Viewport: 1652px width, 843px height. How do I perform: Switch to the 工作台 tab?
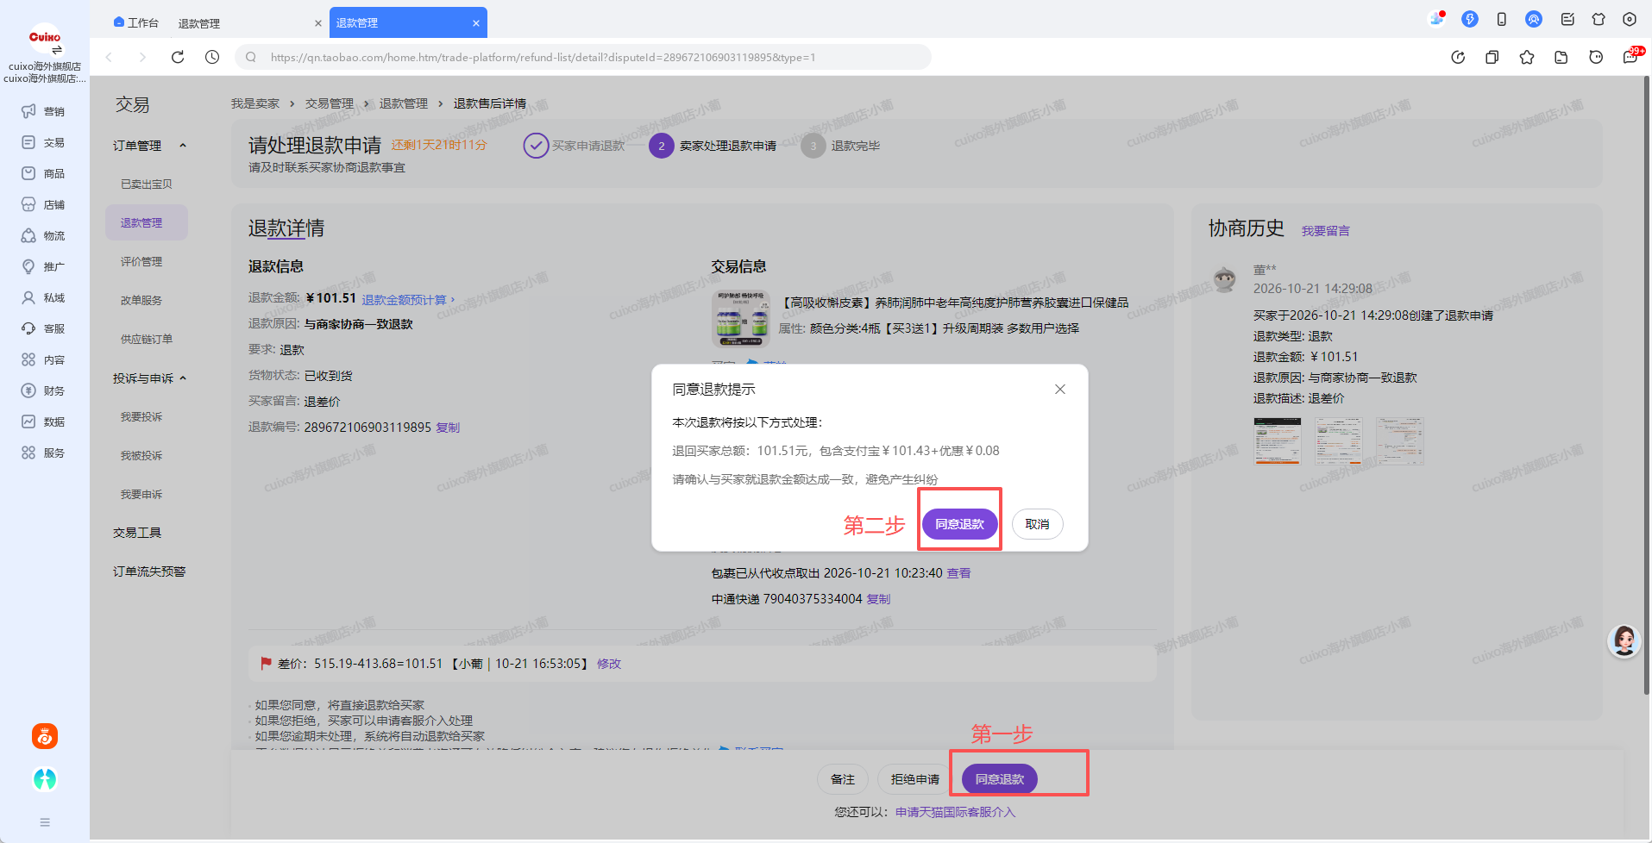pos(136,22)
